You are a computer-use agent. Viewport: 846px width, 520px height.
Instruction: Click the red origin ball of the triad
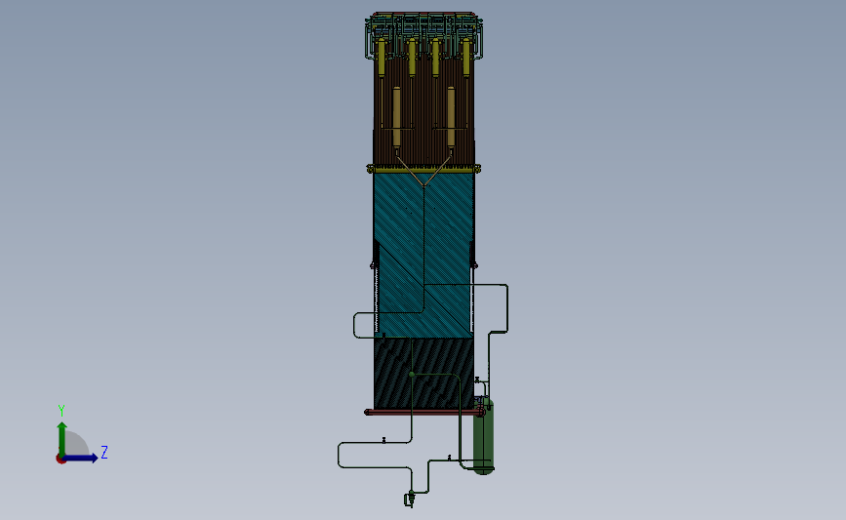(60, 460)
